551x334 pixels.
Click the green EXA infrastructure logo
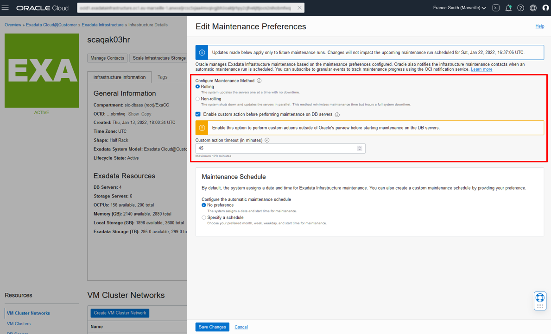pos(42,70)
